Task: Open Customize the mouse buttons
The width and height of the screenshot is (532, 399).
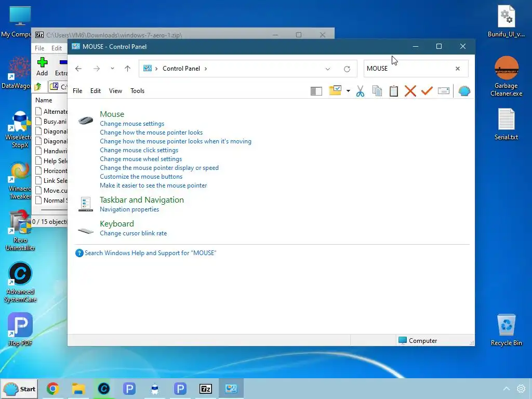Action: tap(141, 177)
